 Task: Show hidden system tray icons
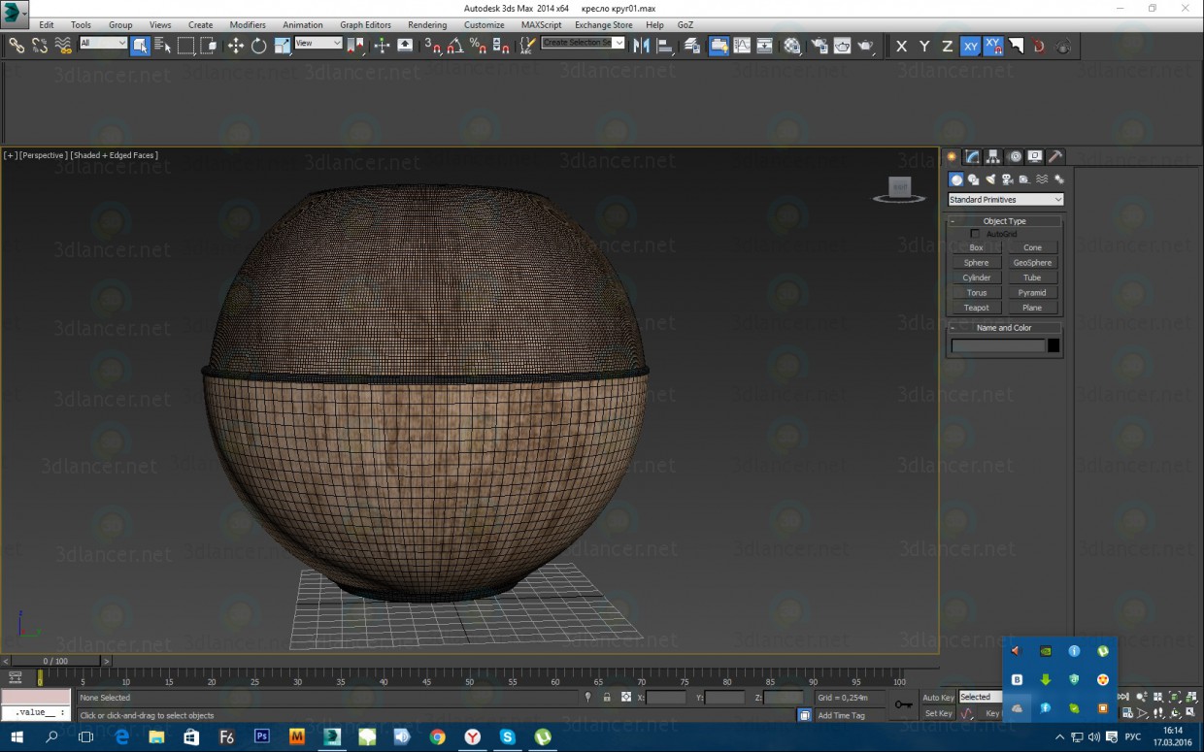(1061, 736)
